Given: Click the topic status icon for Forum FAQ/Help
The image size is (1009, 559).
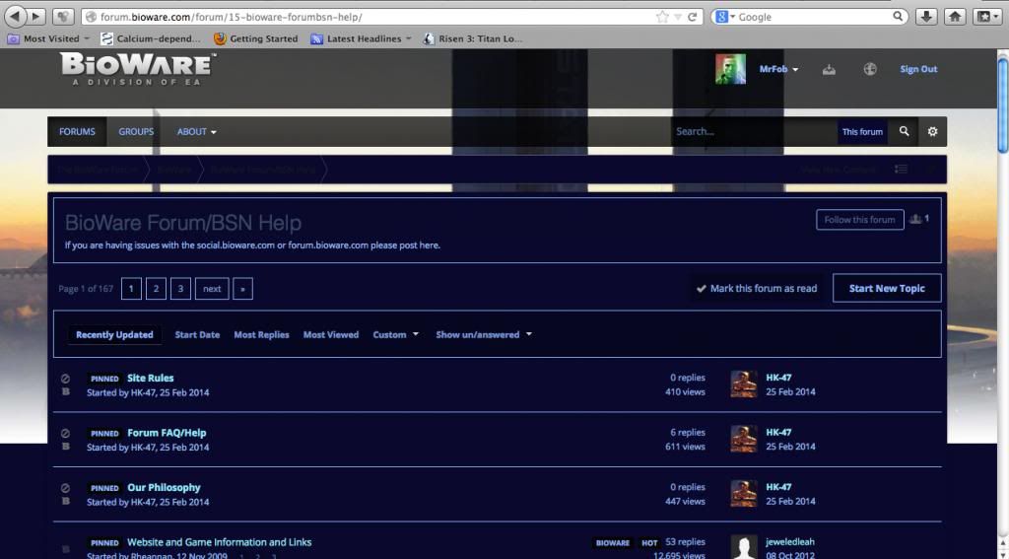Looking at the screenshot, I should coord(65,434).
